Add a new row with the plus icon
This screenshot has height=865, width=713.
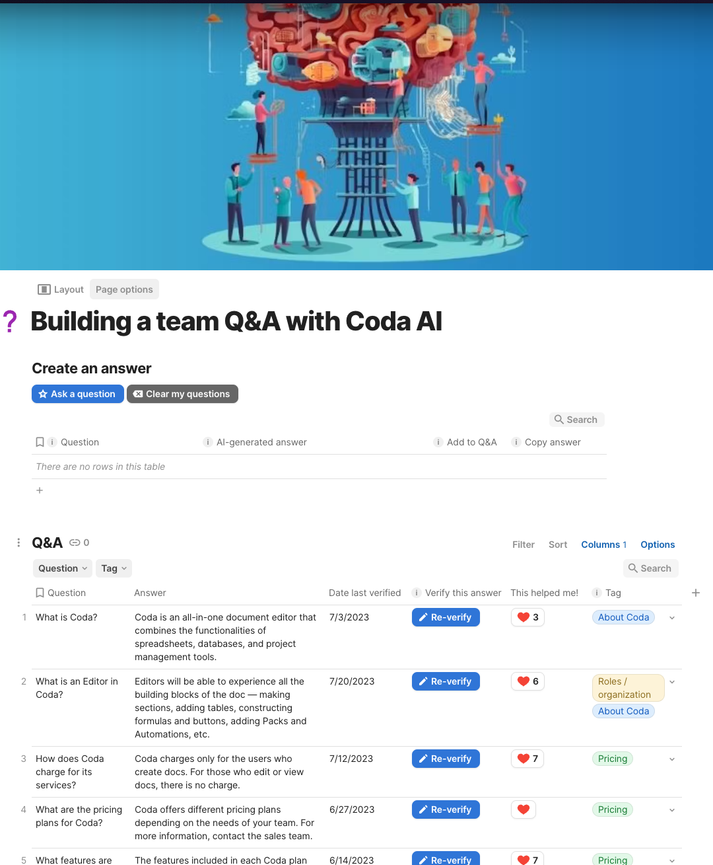40,490
